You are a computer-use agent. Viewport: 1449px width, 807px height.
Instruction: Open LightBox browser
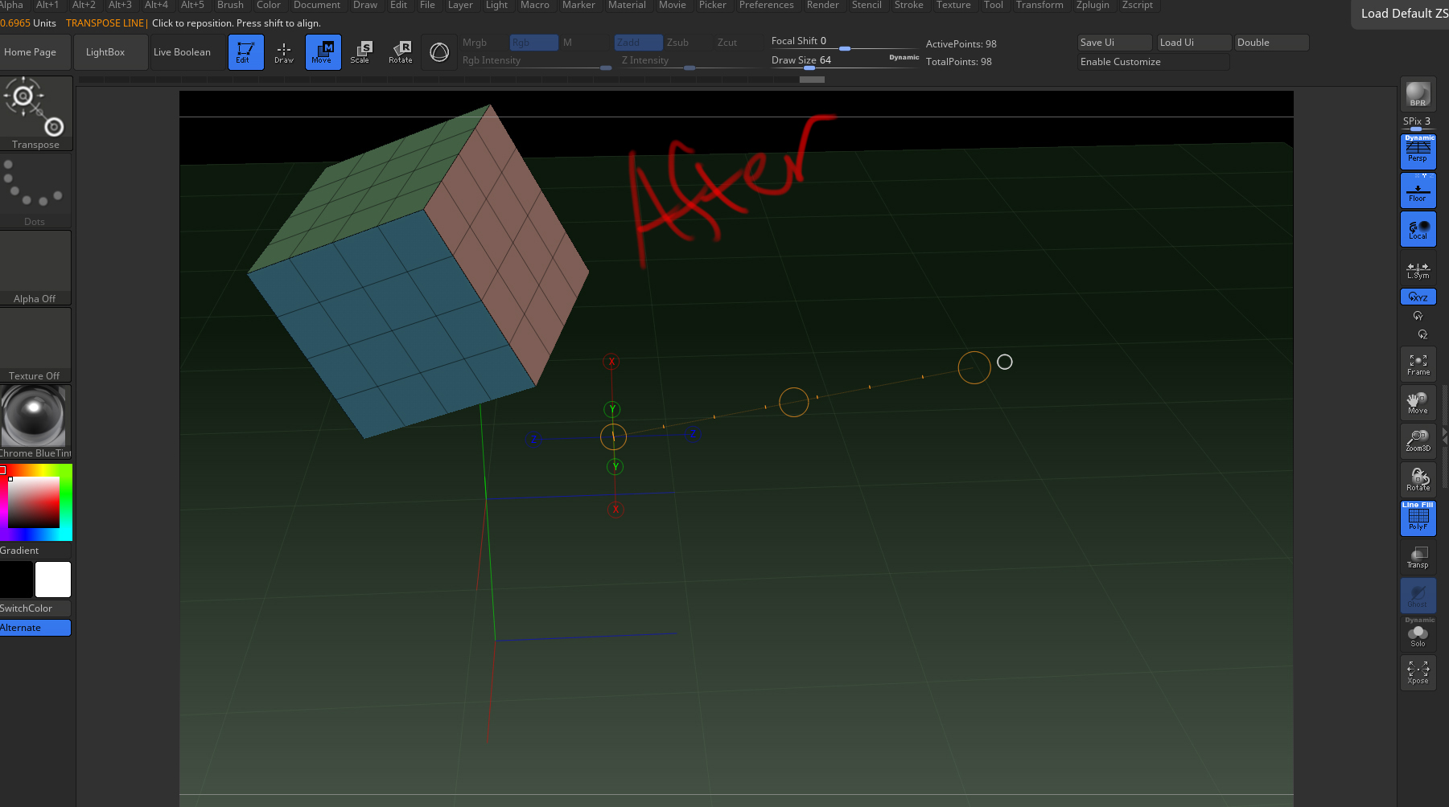110,52
